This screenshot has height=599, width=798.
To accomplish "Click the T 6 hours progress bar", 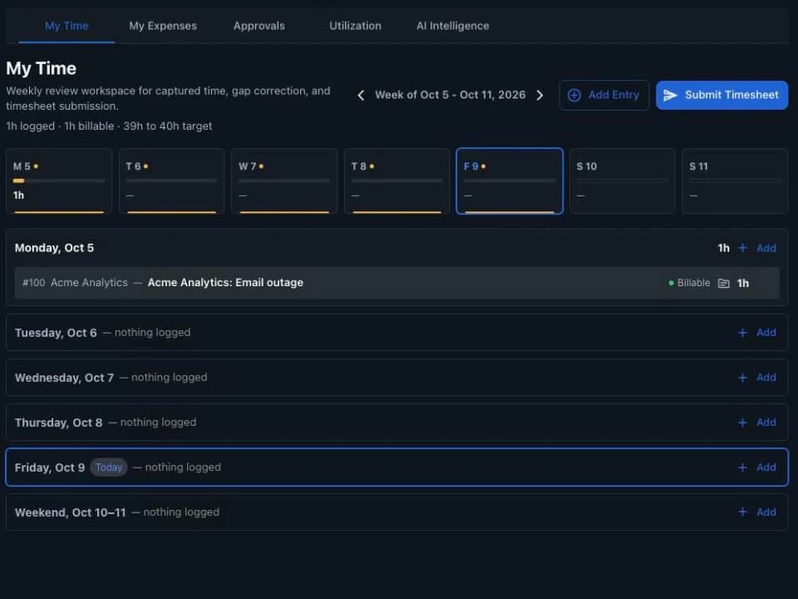I will [171, 181].
